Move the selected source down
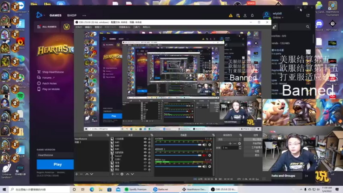This screenshot has height=193, width=343. (132, 174)
